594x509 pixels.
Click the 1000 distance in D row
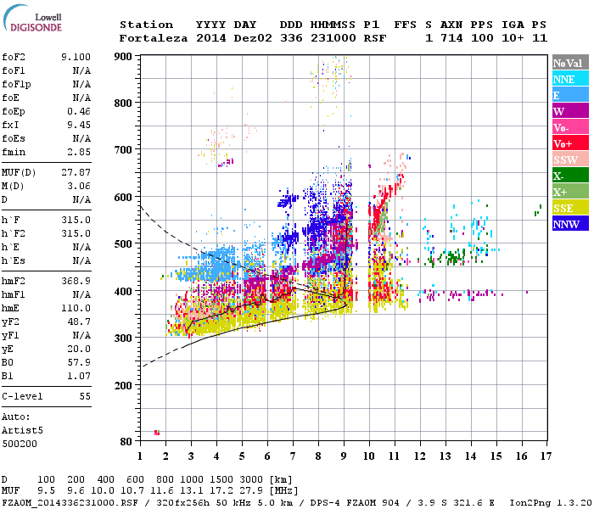[192, 480]
